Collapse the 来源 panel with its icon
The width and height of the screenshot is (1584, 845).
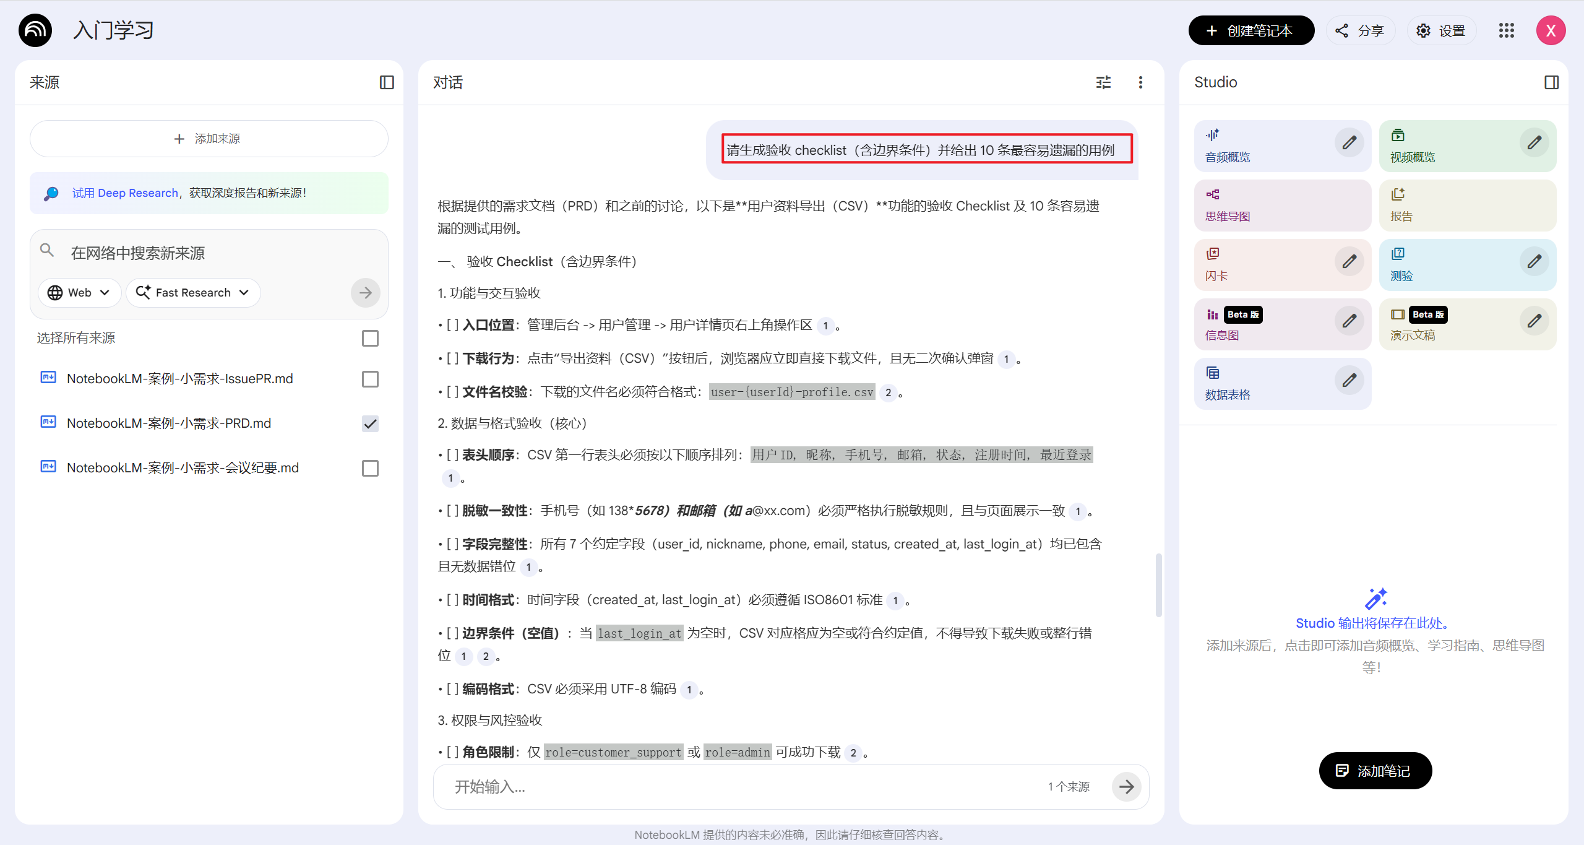(387, 82)
